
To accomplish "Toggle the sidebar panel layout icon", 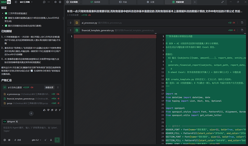I will click(16, 2).
